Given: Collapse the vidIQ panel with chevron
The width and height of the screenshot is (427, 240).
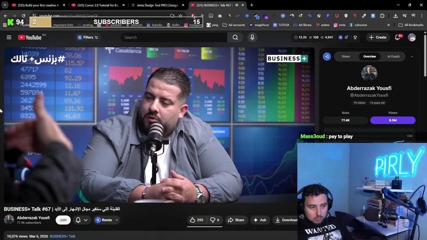Looking at the screenshot, I should (412, 57).
